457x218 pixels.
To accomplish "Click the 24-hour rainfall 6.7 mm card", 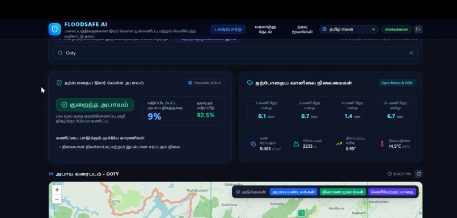I will [x=395, y=110].
